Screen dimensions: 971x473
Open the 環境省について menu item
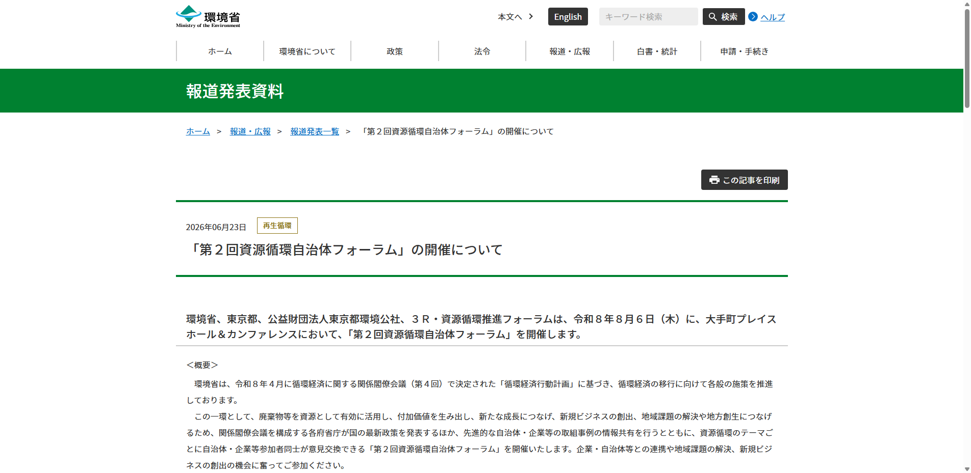tap(307, 51)
